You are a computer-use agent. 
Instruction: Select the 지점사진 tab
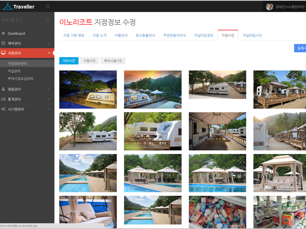[x=228, y=35]
